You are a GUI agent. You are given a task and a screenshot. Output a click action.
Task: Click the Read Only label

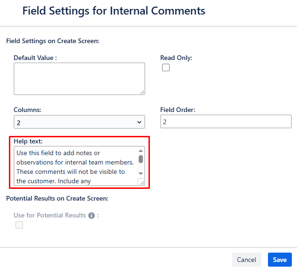click(176, 58)
